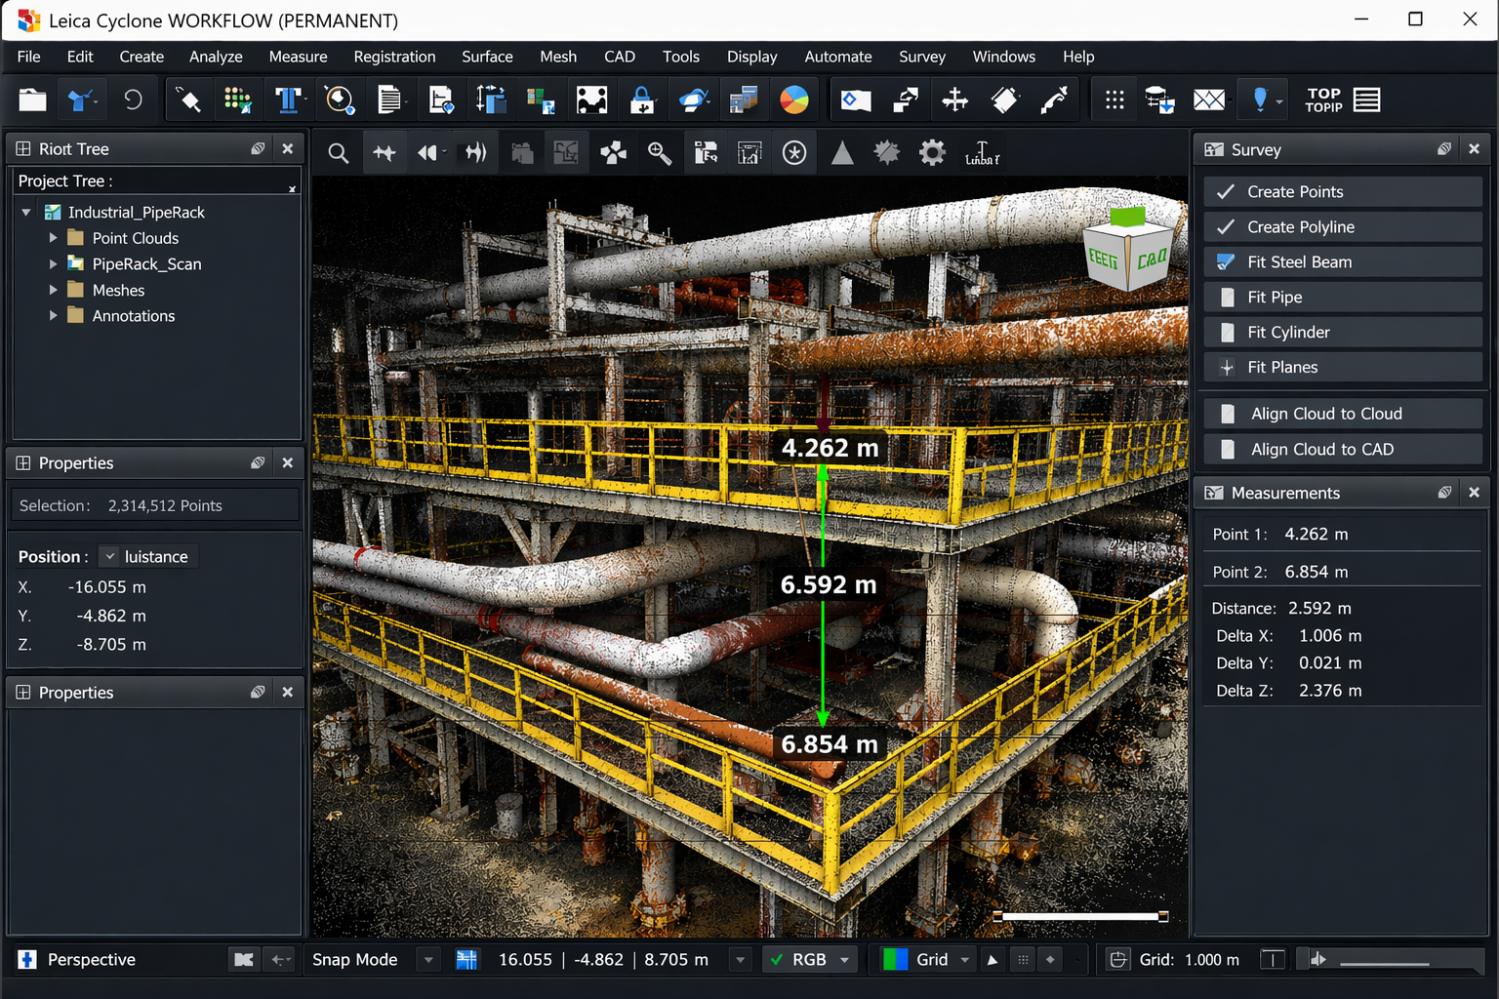Click the document page toolbar icon

pos(389,100)
